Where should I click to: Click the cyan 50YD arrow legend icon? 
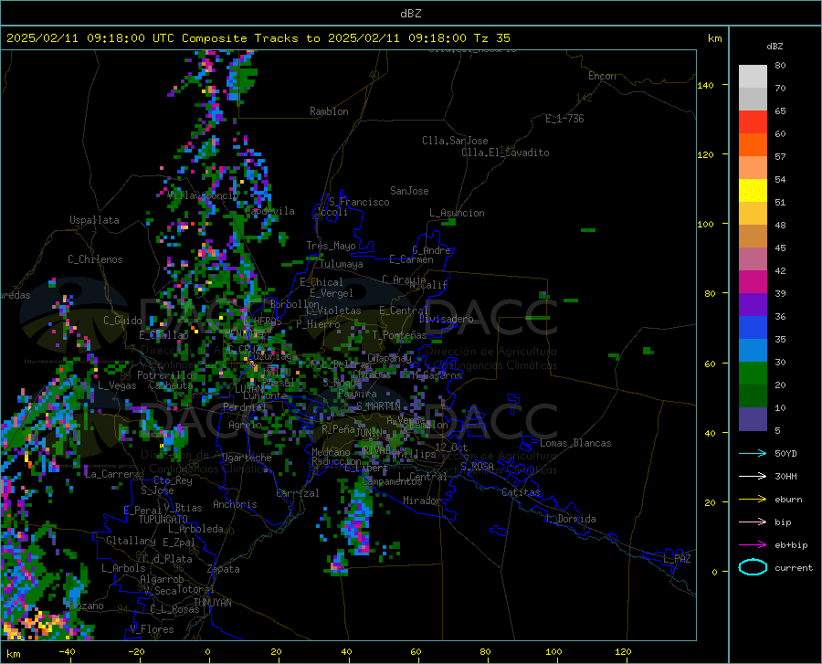753,453
